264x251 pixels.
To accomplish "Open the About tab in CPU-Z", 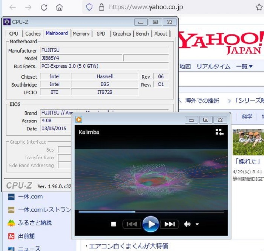I will tap(161, 34).
